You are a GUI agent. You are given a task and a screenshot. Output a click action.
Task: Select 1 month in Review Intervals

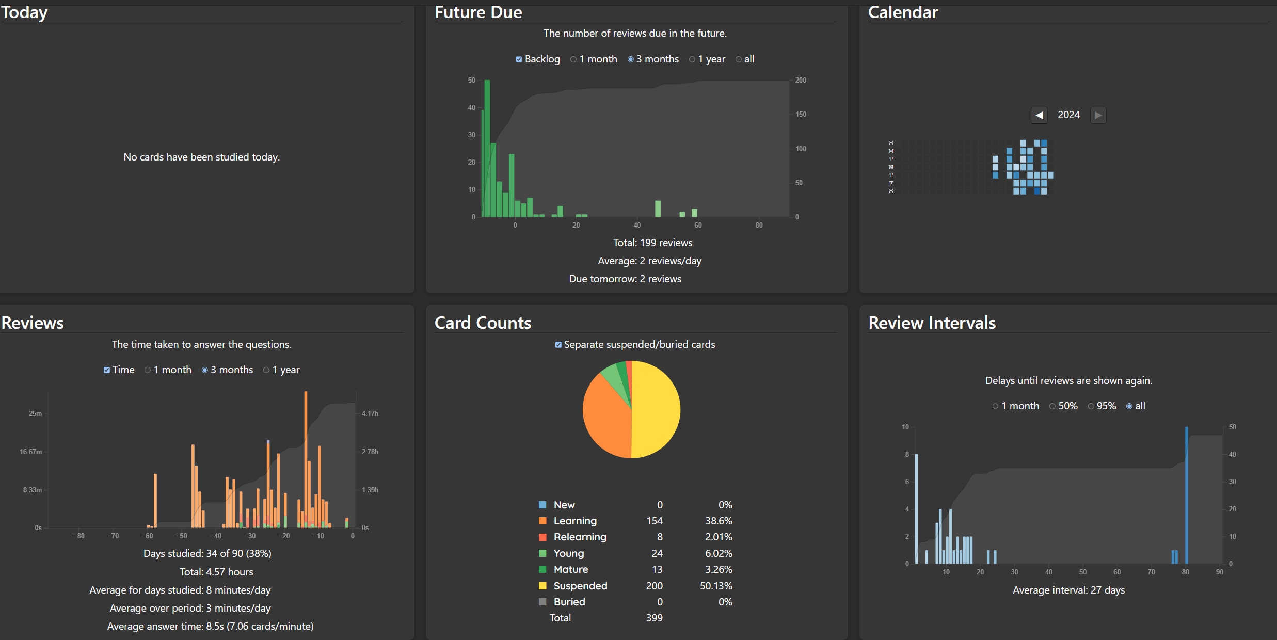[995, 406]
